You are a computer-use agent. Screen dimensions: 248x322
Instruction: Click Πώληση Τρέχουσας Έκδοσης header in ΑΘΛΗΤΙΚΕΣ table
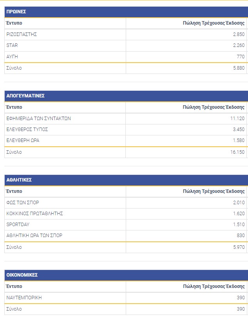214,191
